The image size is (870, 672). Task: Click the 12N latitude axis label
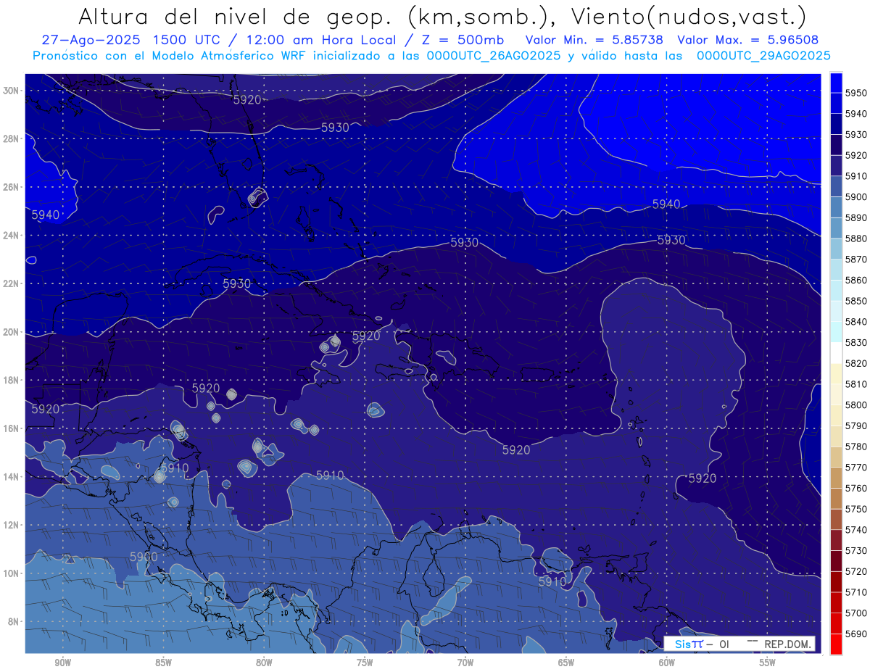[12, 525]
